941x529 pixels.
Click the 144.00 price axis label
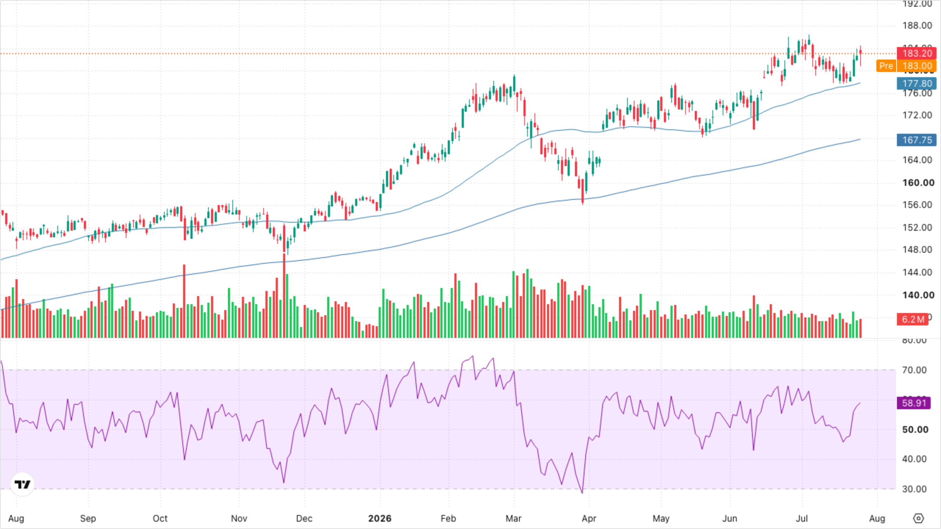pos(917,272)
